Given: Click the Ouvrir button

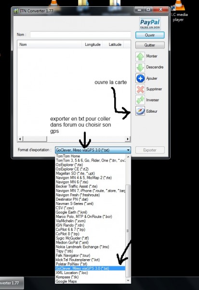Looking at the screenshot, I should click(x=150, y=35).
